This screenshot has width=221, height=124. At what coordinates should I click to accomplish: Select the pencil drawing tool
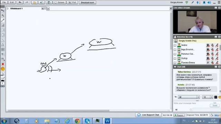pos(3,20)
